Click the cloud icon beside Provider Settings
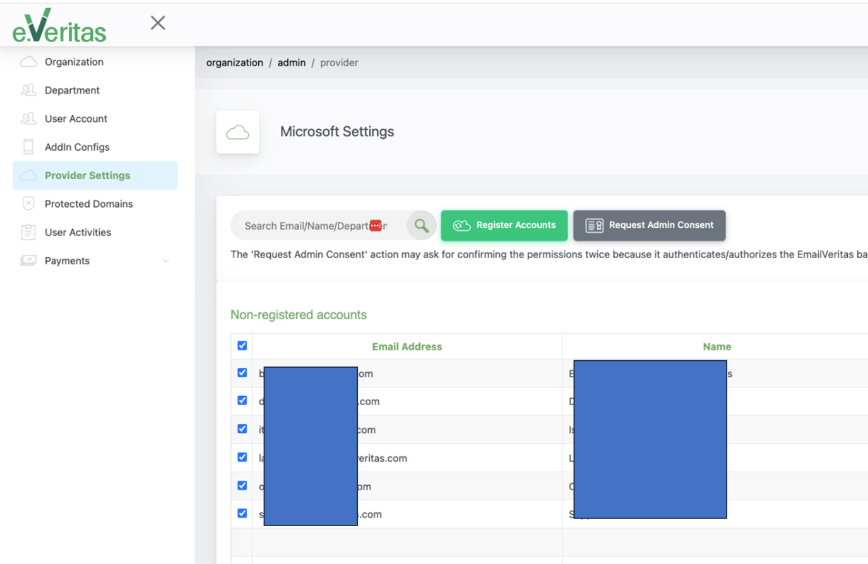This screenshot has width=868, height=564. pos(28,175)
